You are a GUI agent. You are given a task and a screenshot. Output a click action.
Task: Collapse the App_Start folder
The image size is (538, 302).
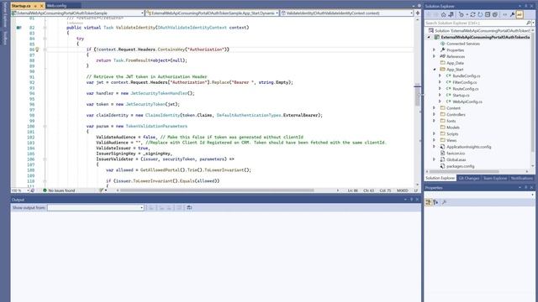[x=435, y=69]
